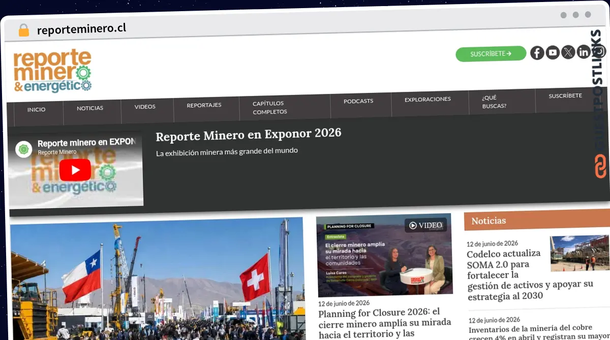Viewport: 610px width, 340px height.
Task: Open the PODCASTS menu item
Action: [x=358, y=101]
